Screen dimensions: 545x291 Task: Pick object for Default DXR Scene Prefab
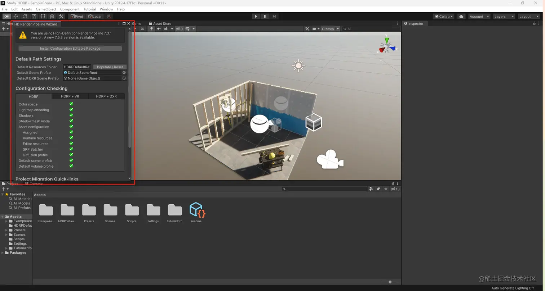124,78
